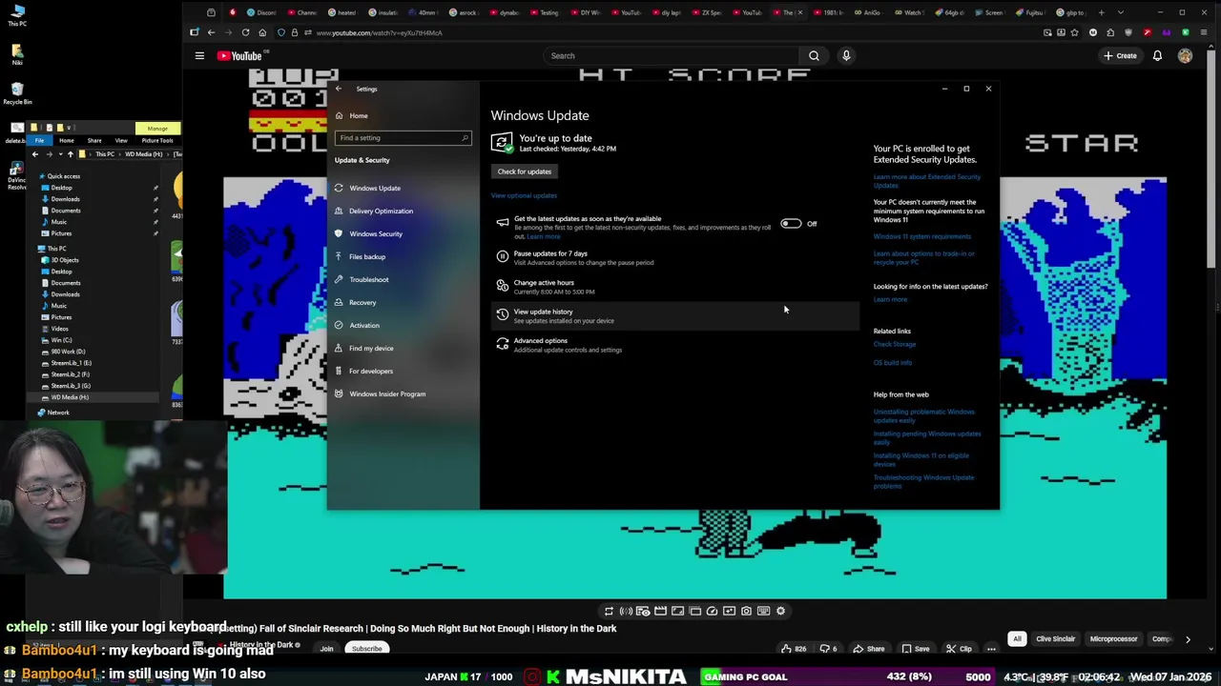Select Network in Explorer tree
Viewport: 1221px width, 686px height.
(x=58, y=413)
